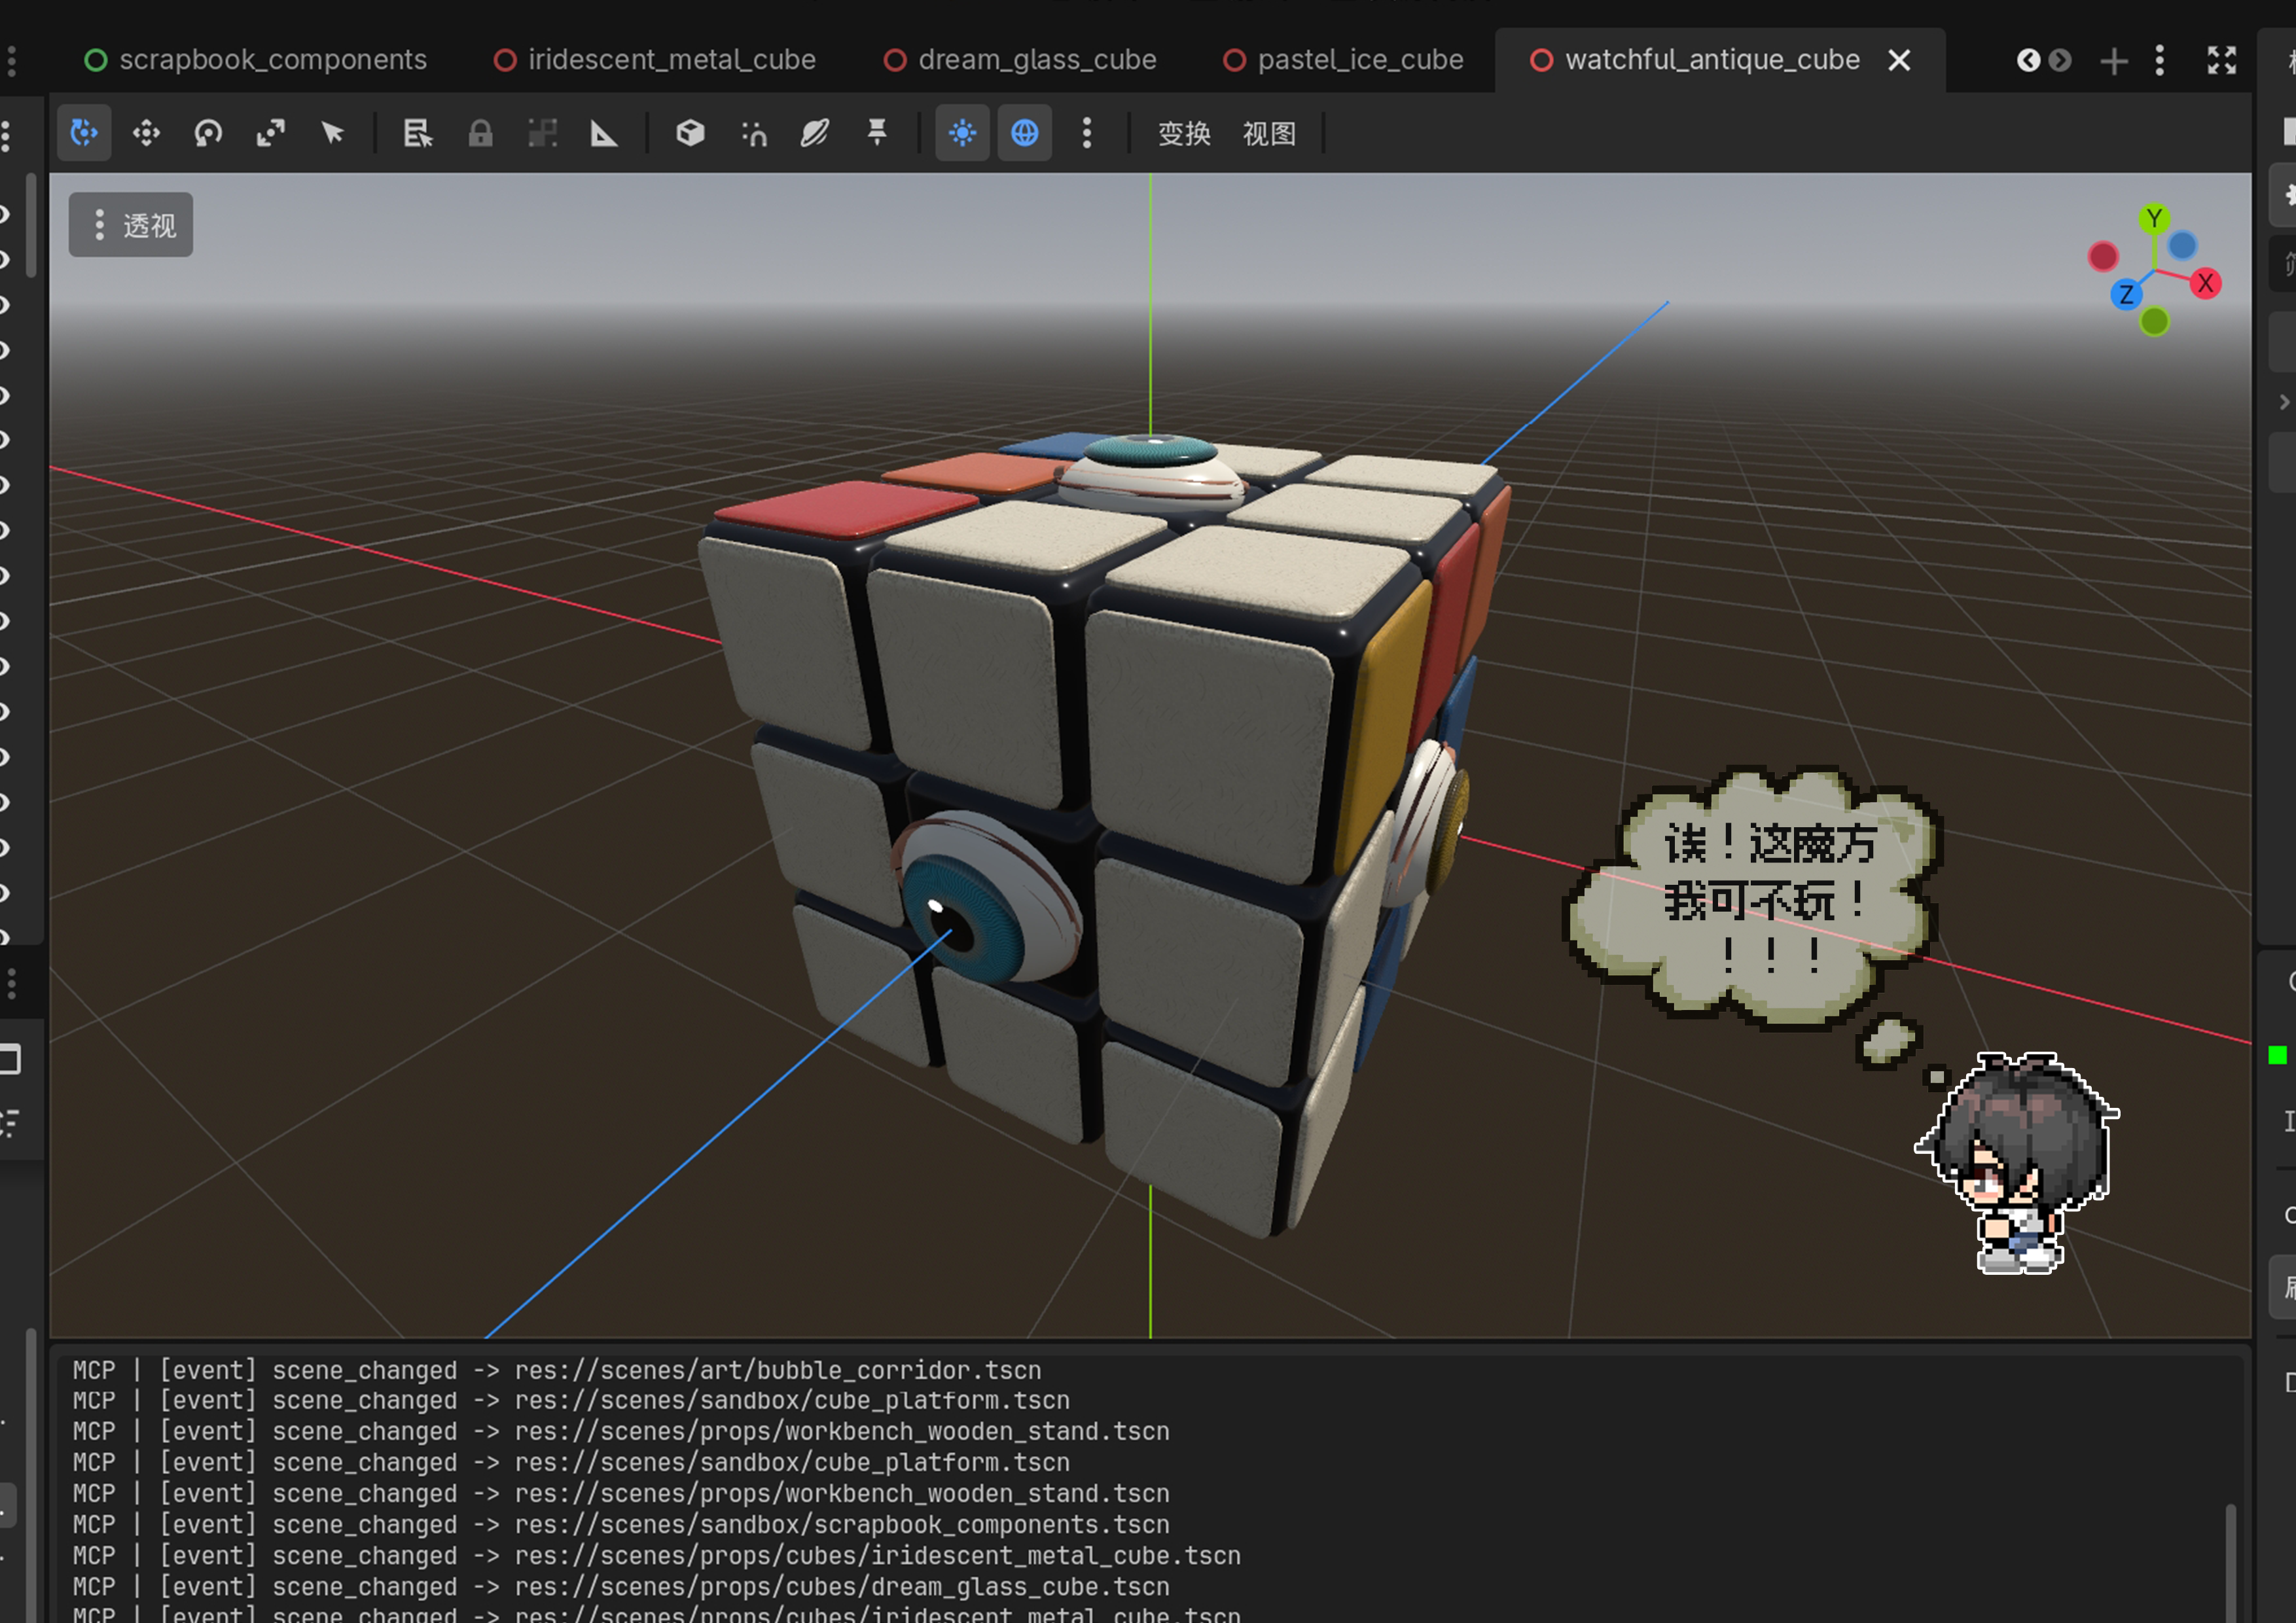Click the Z axis on view gizmo
2296x1623 pixels.
2126,295
